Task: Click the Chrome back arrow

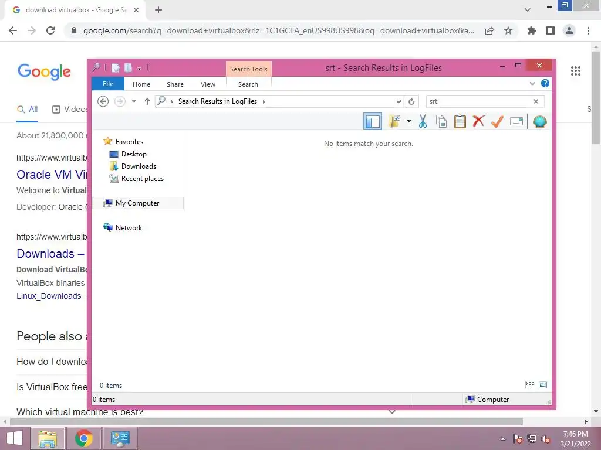Action: click(13, 30)
